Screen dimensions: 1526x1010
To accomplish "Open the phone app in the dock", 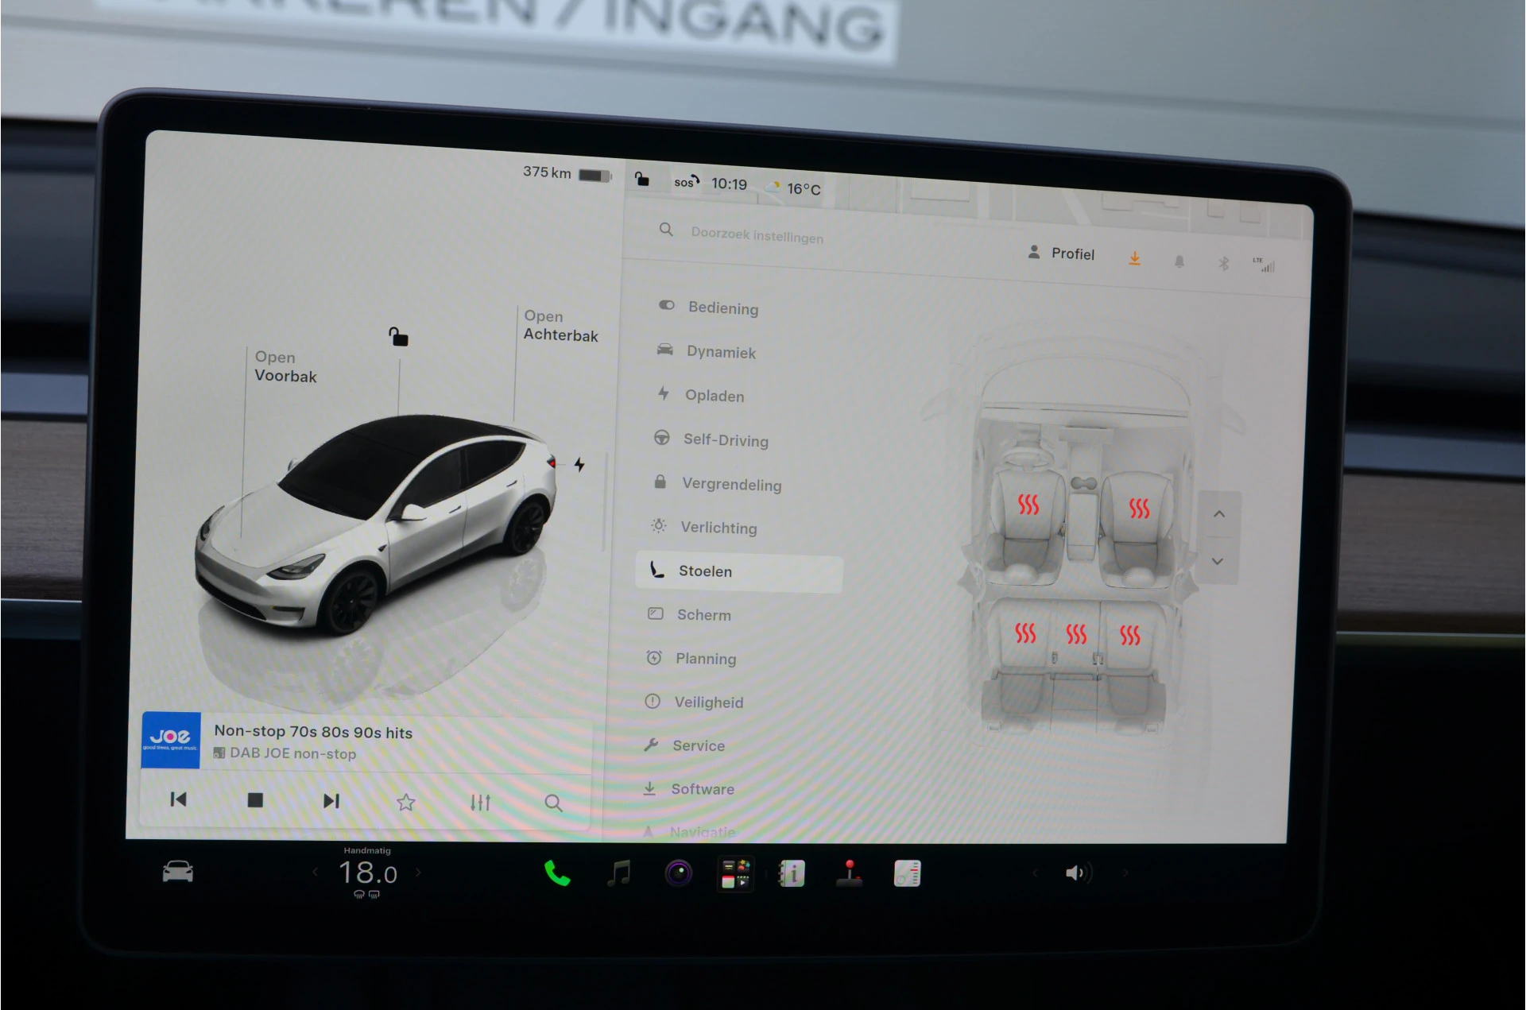I will (557, 873).
